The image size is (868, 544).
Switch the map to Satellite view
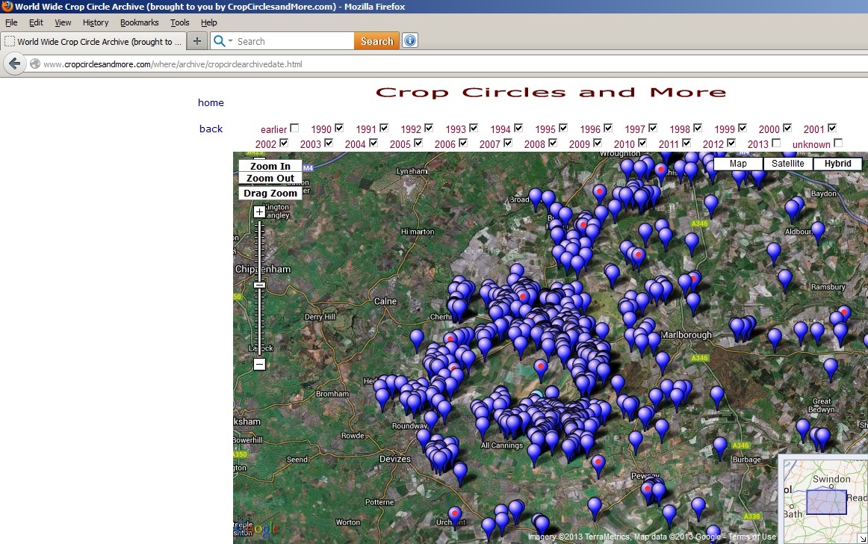[788, 164]
